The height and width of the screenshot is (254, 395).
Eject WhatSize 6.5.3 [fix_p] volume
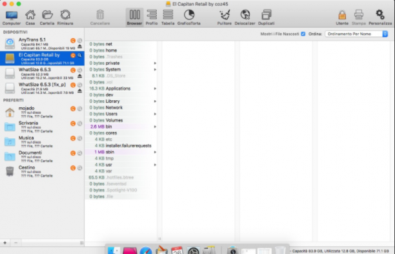(79, 91)
